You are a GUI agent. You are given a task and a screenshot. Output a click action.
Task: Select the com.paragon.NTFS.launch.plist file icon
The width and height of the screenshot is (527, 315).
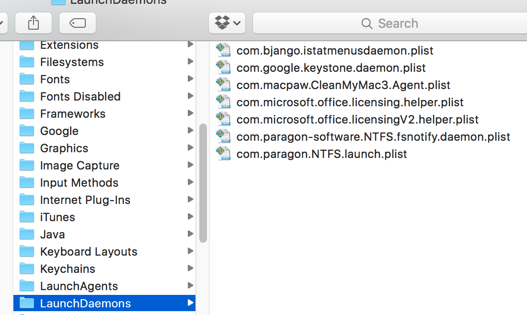click(x=222, y=154)
